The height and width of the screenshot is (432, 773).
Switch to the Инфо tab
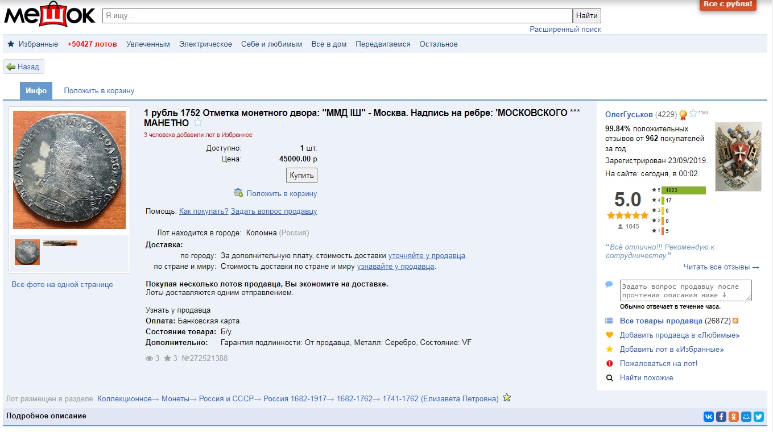click(x=36, y=91)
